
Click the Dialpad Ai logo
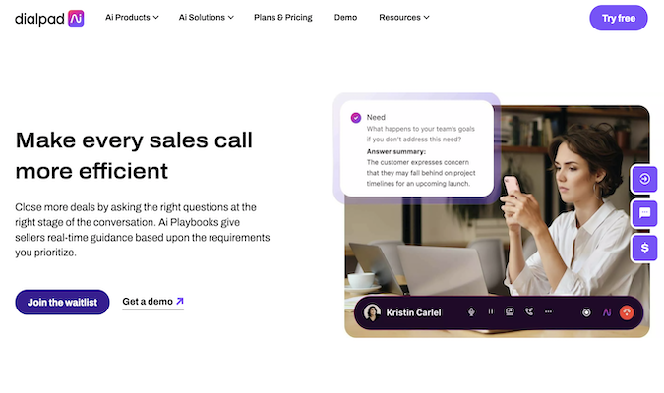pos(49,18)
